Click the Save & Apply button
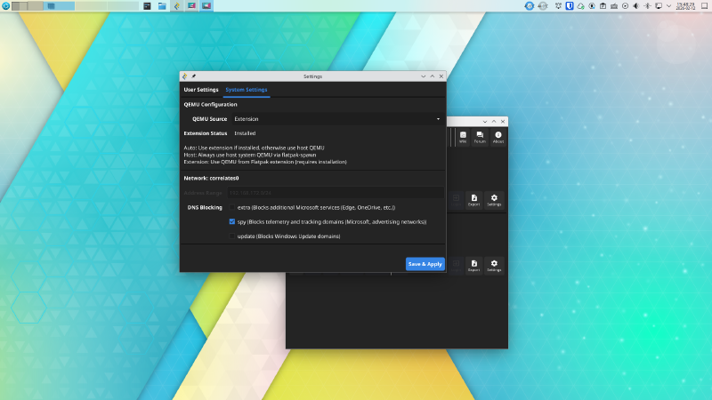 tap(425, 264)
